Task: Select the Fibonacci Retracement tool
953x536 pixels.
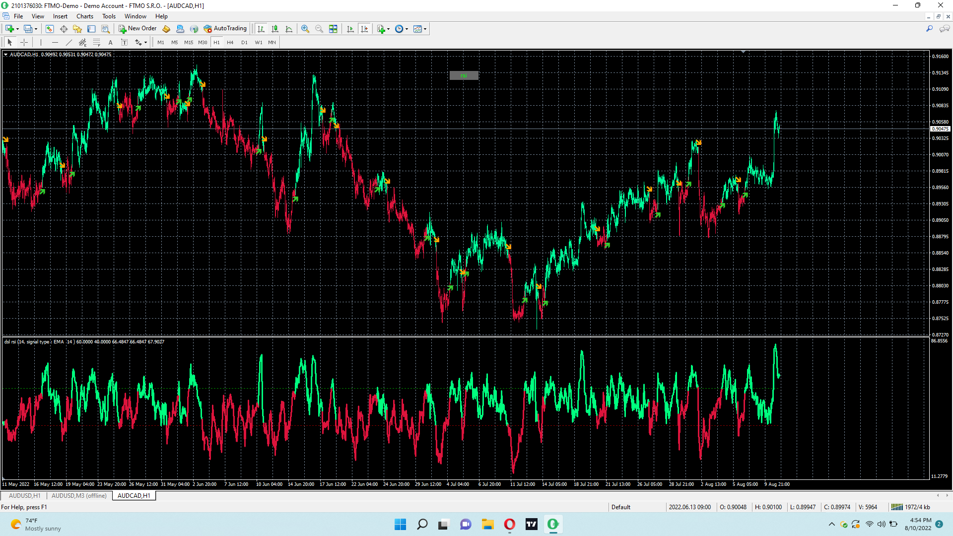Action: coord(97,42)
